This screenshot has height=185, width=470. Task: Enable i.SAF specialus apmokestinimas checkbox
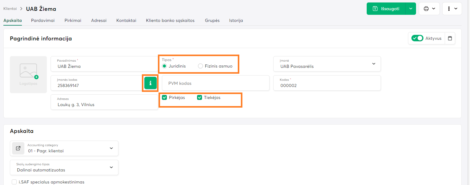pyautogui.click(x=14, y=182)
